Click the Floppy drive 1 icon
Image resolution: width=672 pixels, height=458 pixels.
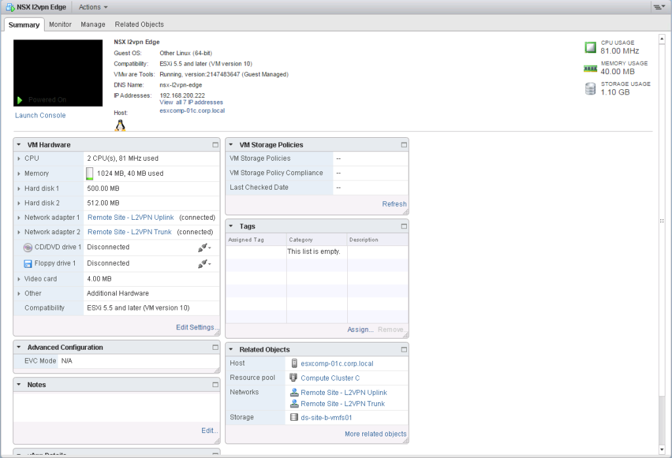click(28, 264)
